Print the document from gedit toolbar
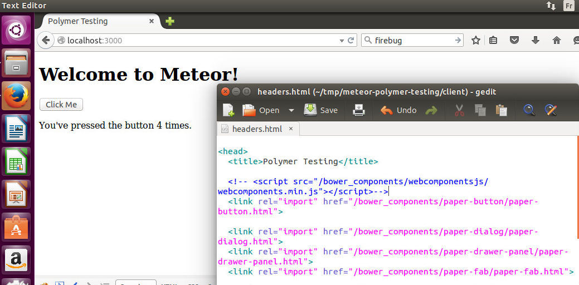Image resolution: width=579 pixels, height=285 pixels. click(x=359, y=110)
